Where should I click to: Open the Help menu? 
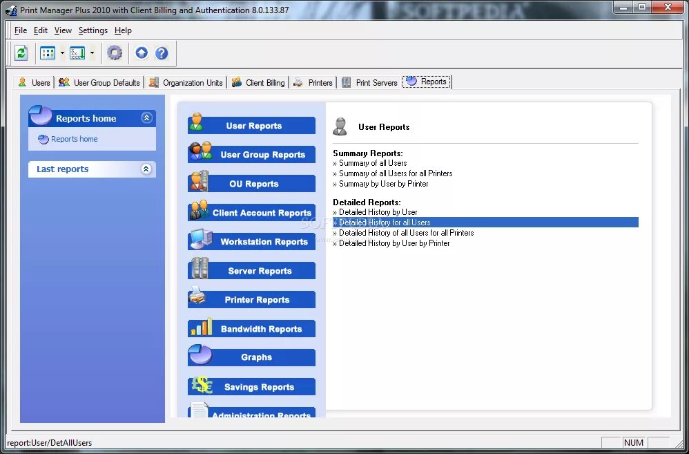click(123, 30)
